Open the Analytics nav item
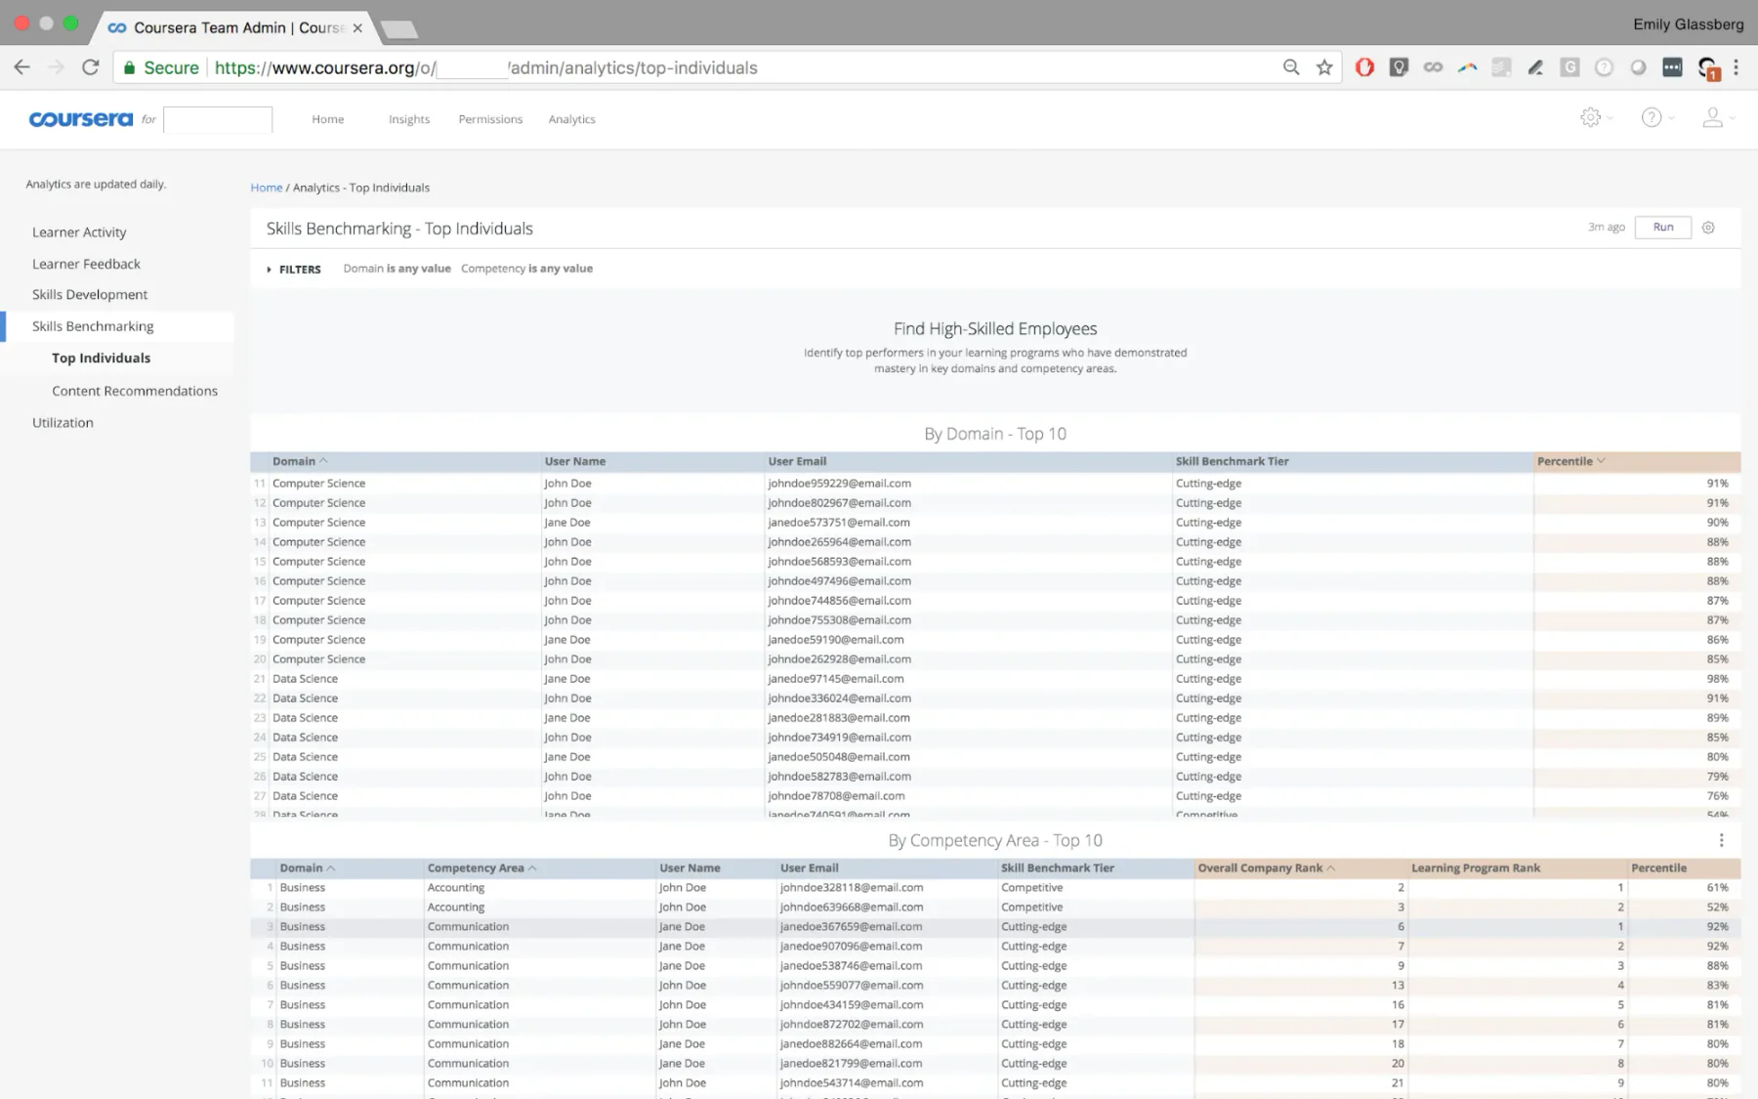This screenshot has width=1758, height=1099. (571, 119)
